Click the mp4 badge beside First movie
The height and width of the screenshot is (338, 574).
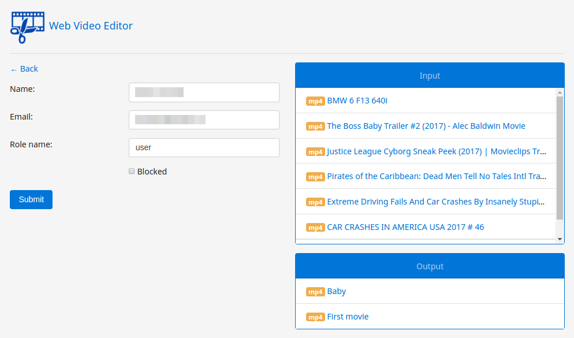(315, 317)
